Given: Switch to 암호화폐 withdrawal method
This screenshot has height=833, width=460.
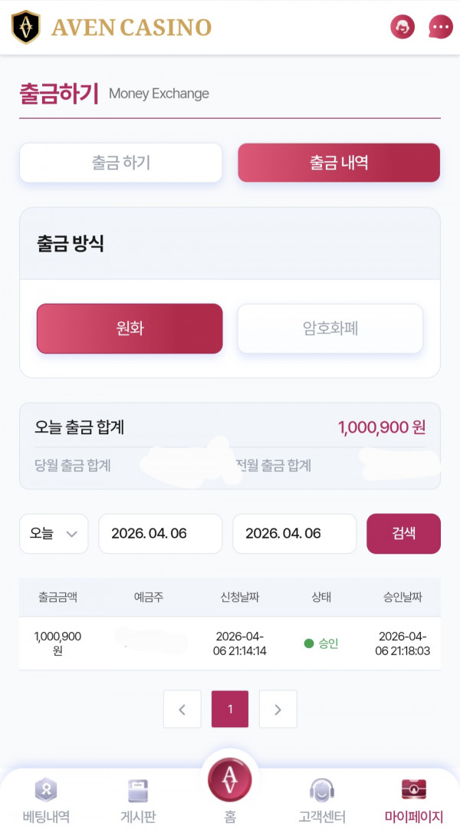Looking at the screenshot, I should point(330,328).
